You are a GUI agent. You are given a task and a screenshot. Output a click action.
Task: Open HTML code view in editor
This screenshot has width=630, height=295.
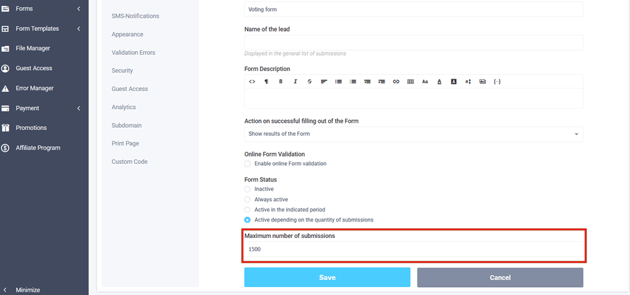pos(252,81)
